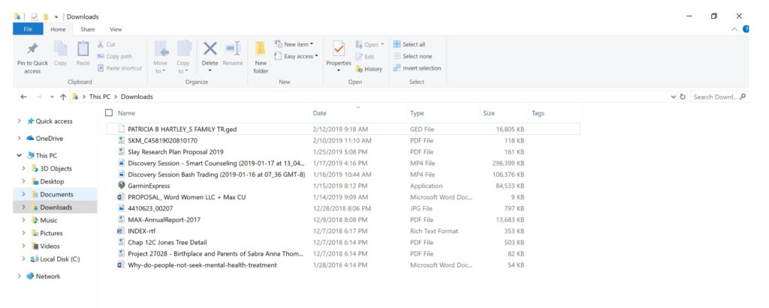Open History in the ribbon

coord(369,69)
